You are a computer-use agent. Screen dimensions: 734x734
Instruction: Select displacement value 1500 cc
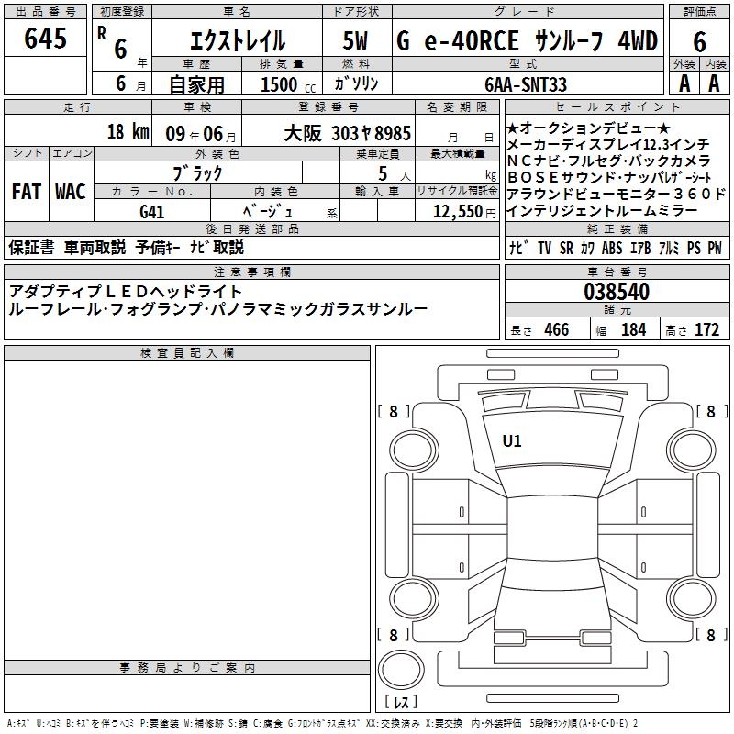pyautogui.click(x=288, y=84)
